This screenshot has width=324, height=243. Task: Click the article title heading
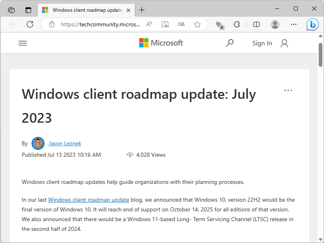coord(139,106)
